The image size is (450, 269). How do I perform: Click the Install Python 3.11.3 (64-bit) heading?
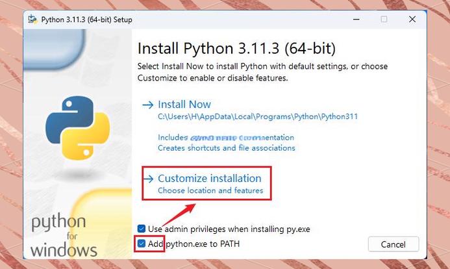pos(236,48)
